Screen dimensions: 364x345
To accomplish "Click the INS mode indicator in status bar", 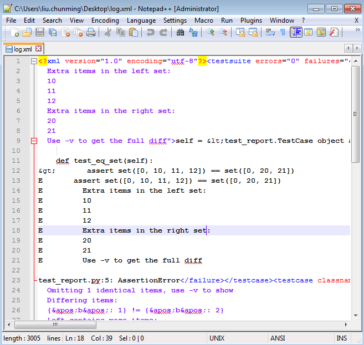I will [x=342, y=338].
